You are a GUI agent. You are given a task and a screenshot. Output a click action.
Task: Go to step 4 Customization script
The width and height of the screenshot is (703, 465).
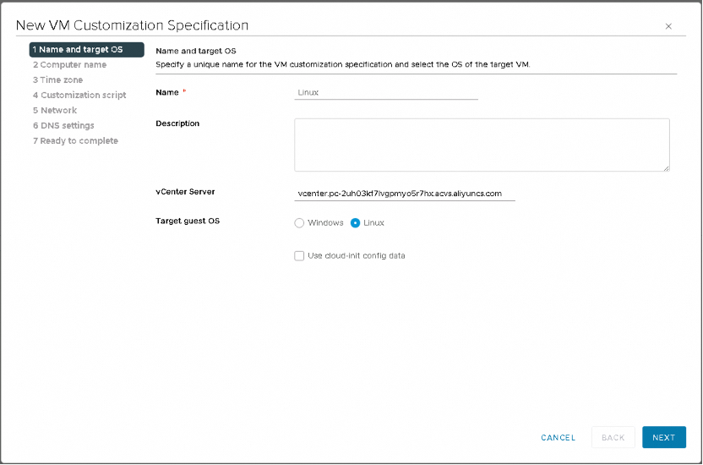(x=79, y=96)
